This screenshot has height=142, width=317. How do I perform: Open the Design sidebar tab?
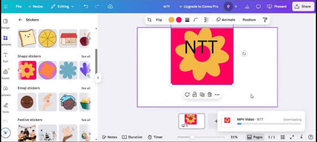[5, 24]
